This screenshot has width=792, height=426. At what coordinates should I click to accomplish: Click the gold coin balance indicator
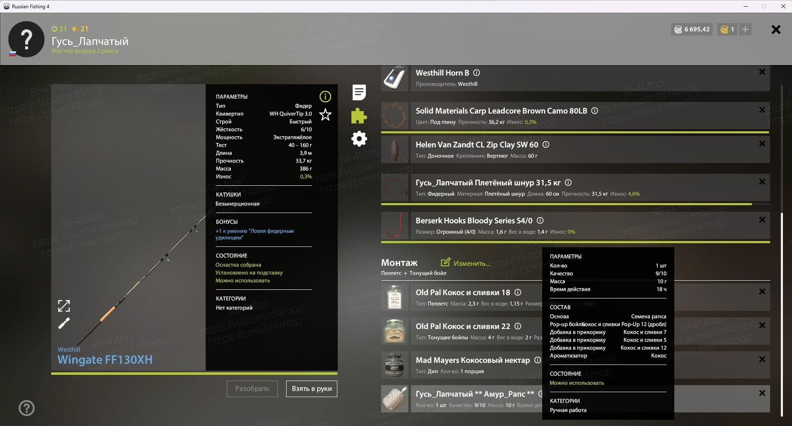pyautogui.click(x=727, y=29)
